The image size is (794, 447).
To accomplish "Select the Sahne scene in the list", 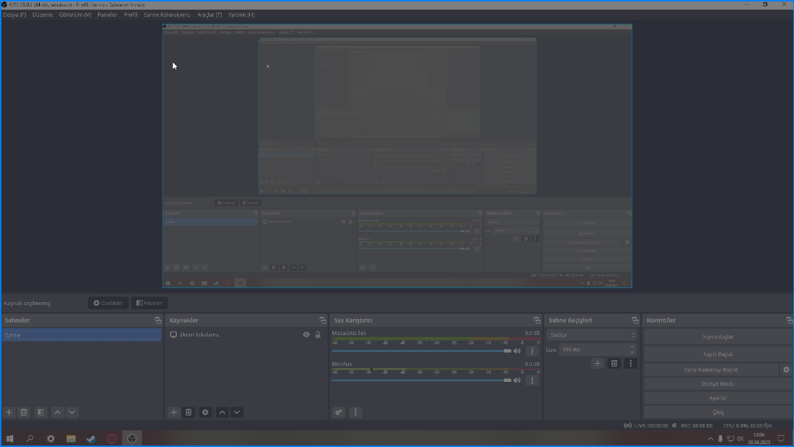I will [x=82, y=335].
